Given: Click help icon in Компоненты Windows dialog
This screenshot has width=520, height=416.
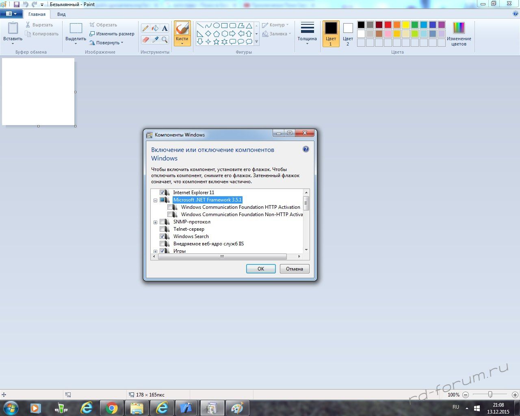Looking at the screenshot, I should pos(306,149).
